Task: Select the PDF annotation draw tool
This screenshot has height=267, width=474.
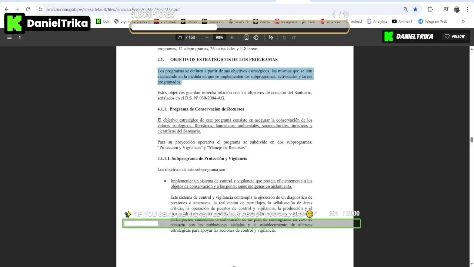Action: coord(271,37)
